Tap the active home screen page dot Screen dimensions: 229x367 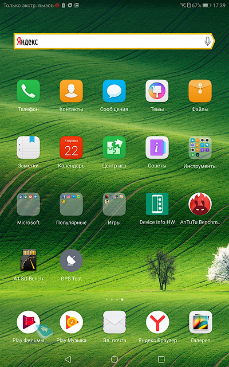[122, 299]
